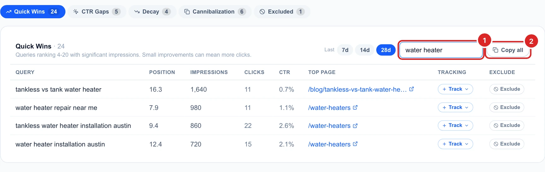Click the Quick Wins section heading
Image resolution: width=545 pixels, height=172 pixels.
click(33, 46)
